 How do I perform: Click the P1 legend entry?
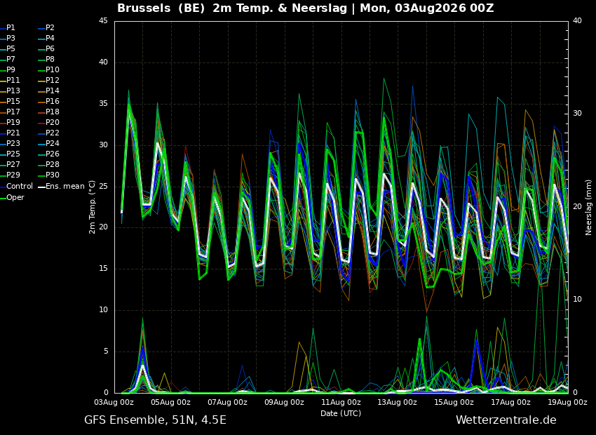coord(8,28)
